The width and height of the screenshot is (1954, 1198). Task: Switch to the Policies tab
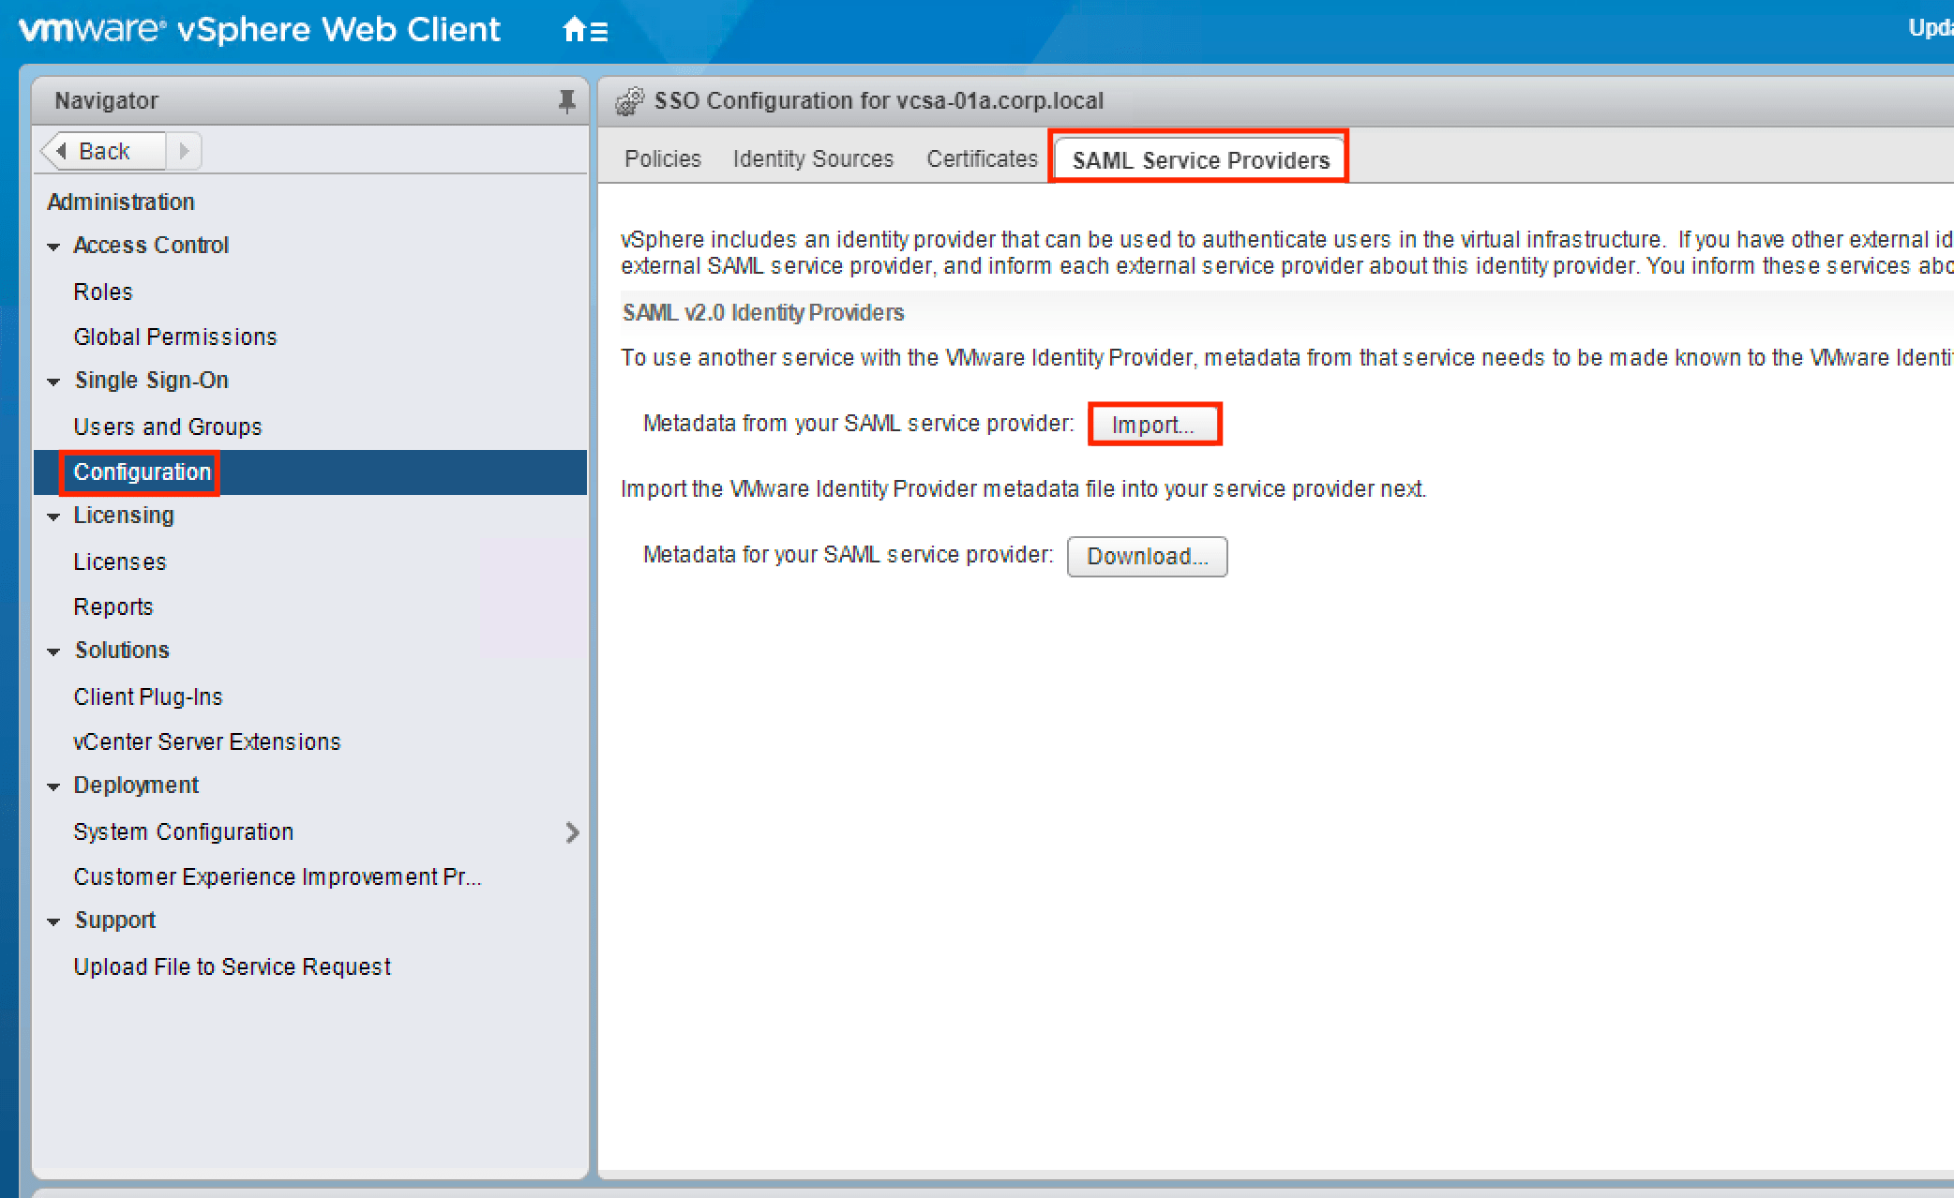pos(663,159)
